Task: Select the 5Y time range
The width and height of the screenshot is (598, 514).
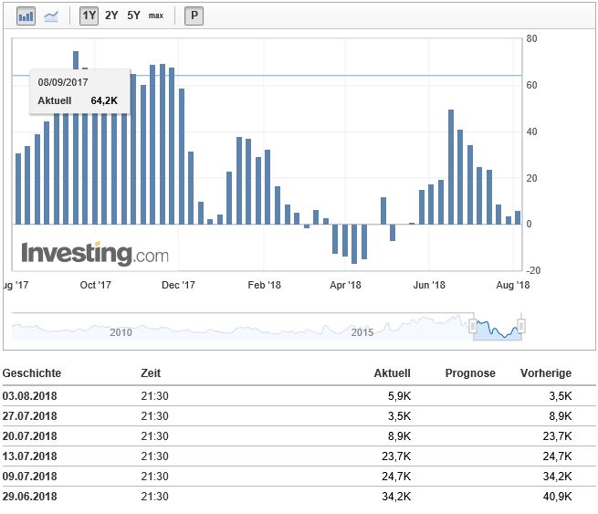Action: pos(134,16)
